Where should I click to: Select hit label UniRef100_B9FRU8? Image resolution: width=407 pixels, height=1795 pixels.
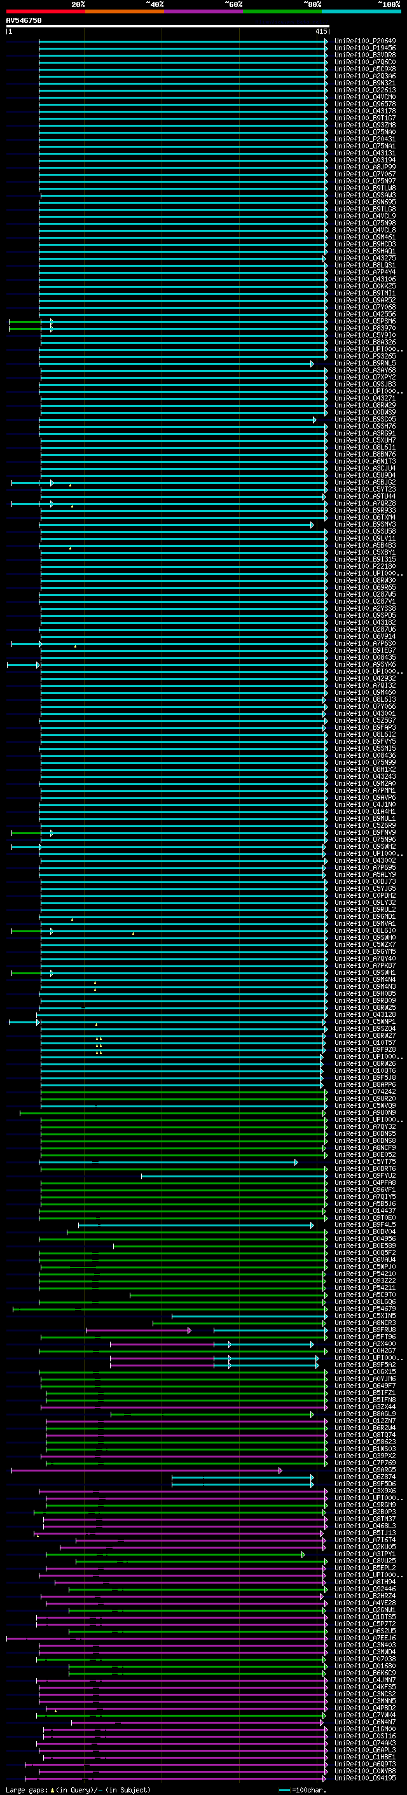pyautogui.click(x=365, y=1330)
